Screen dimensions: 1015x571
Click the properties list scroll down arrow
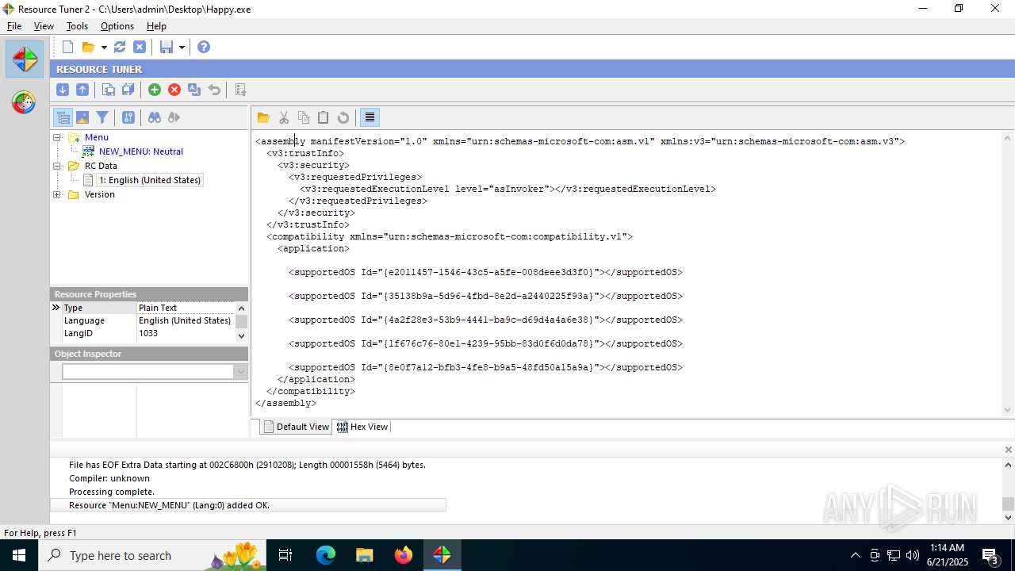(x=242, y=336)
